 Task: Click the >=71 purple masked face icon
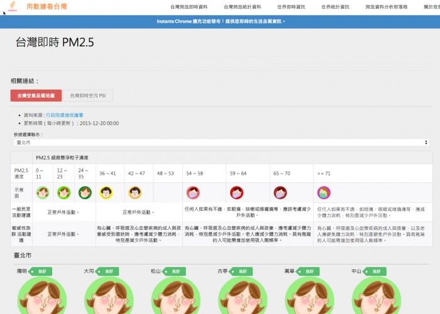tap(324, 192)
